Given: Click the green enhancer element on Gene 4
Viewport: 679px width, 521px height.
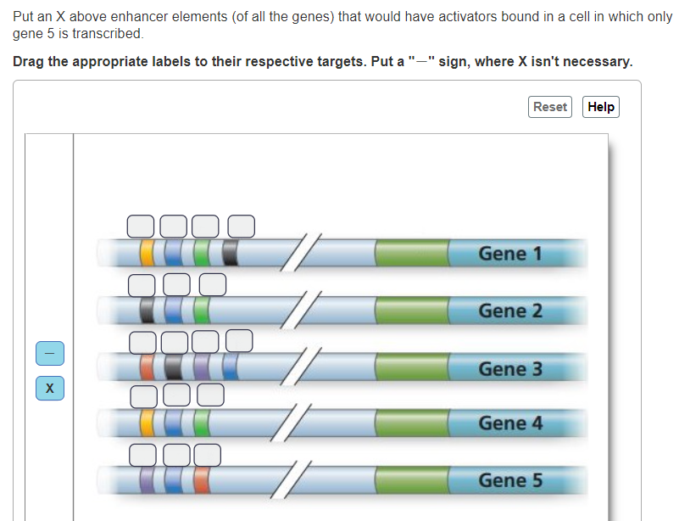Looking at the screenshot, I should point(201,421).
